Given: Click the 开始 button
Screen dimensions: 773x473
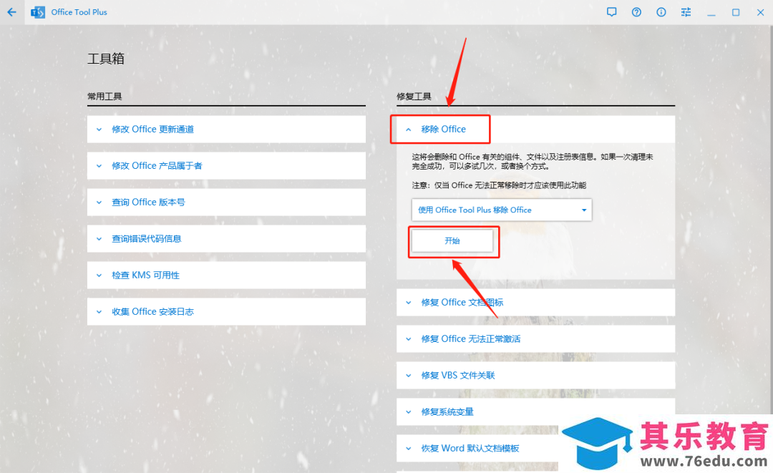Looking at the screenshot, I should (452, 240).
